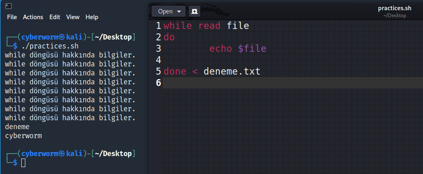Viewport: 423px width, 174px height.
Task: Click the read keyword on line 1
Action: 209,26
